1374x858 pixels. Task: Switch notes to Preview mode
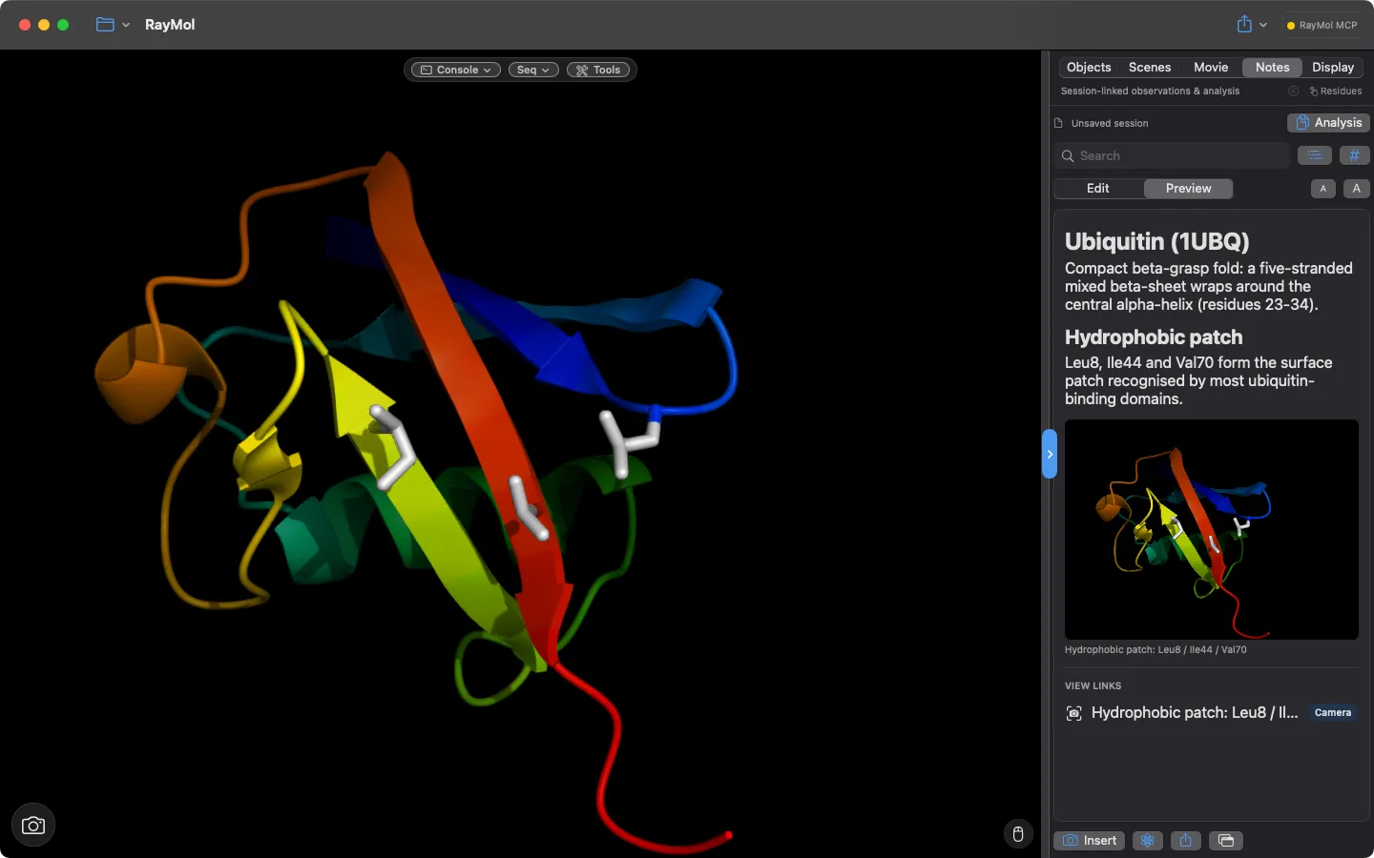[1188, 189]
